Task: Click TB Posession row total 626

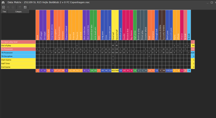Action: tap(193, 53)
